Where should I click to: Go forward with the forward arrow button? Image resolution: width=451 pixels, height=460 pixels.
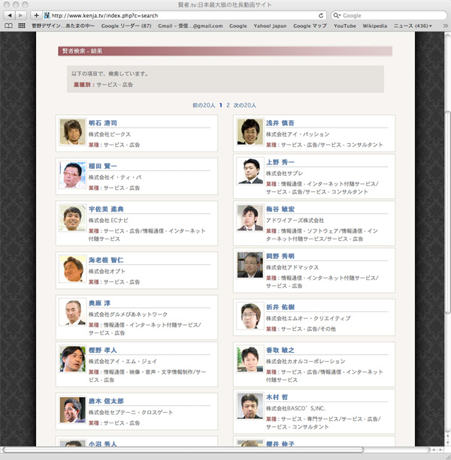pyautogui.click(x=20, y=15)
